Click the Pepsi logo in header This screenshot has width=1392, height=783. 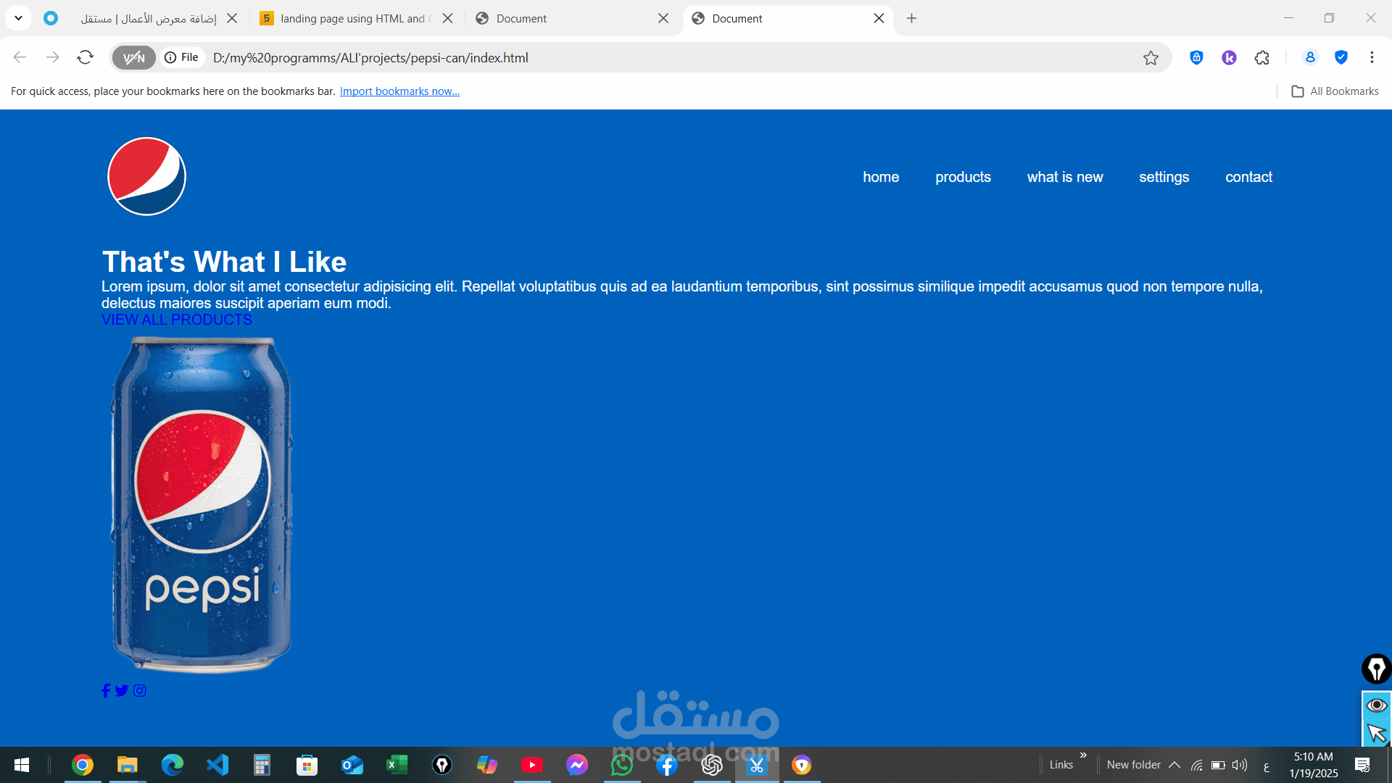coord(146,176)
